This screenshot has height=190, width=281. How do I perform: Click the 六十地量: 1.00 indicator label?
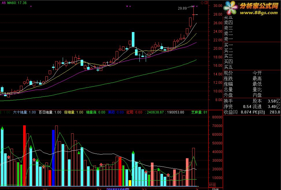(24, 112)
